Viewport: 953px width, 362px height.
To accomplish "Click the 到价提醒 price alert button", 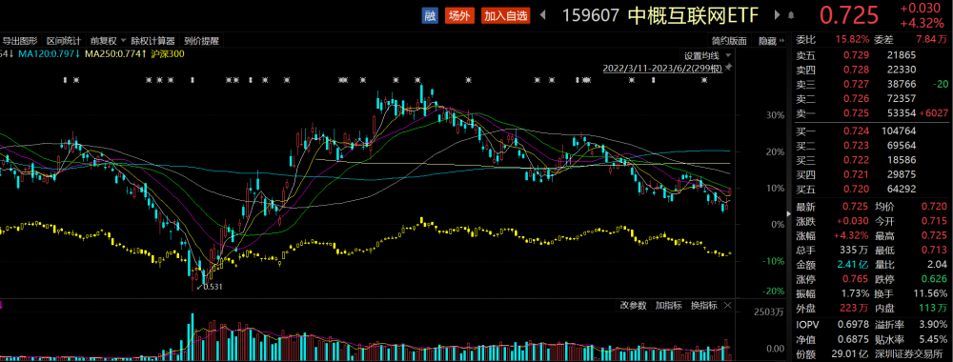I will 201,41.
